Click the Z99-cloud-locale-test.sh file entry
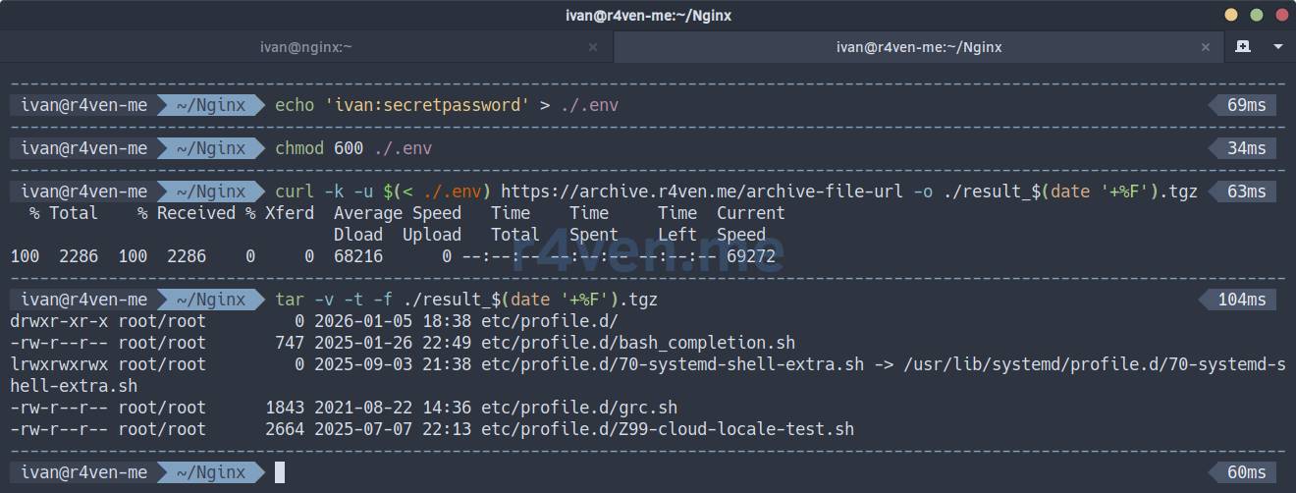The width and height of the screenshot is (1296, 493). click(x=667, y=429)
